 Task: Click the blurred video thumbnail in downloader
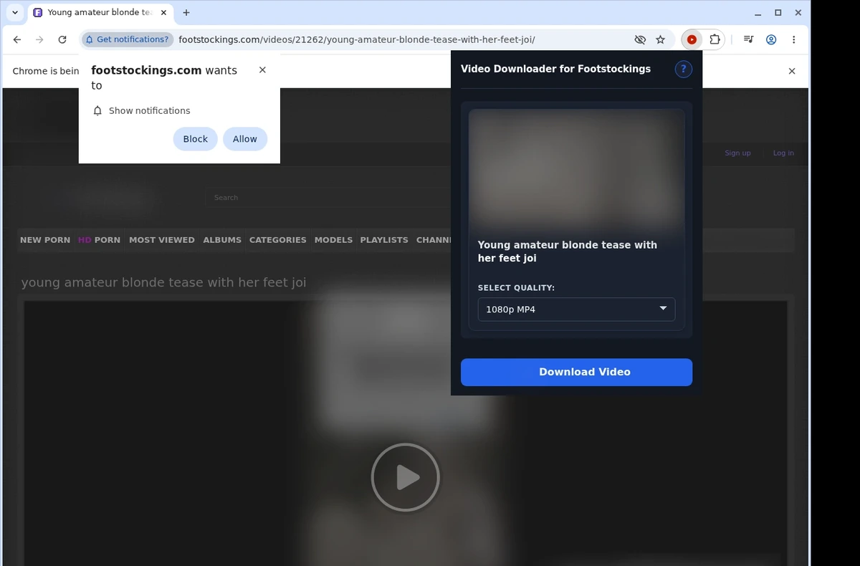(576, 168)
